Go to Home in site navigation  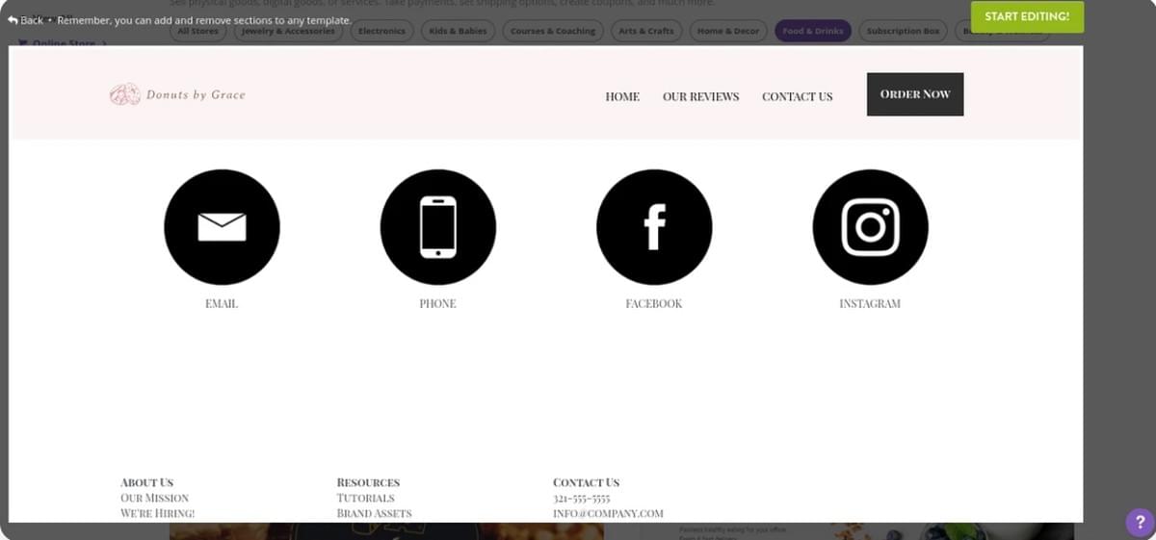click(x=622, y=96)
